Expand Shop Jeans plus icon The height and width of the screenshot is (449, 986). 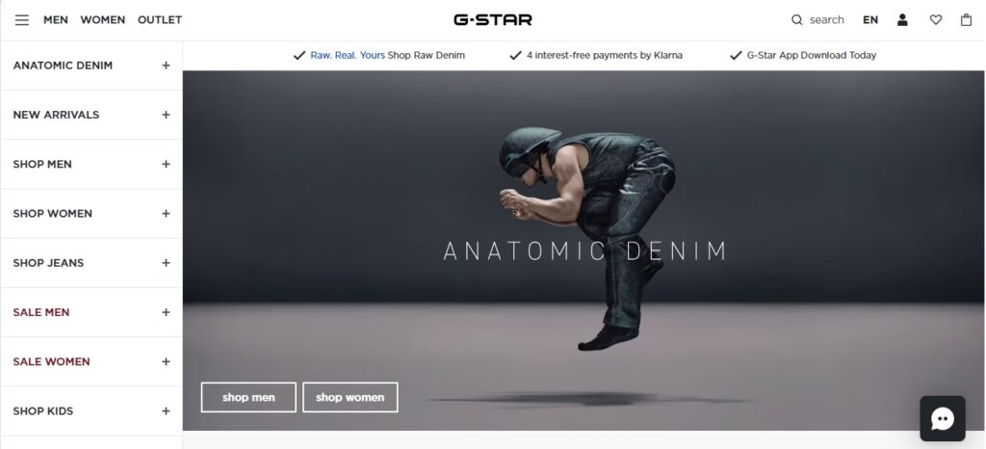point(166,263)
